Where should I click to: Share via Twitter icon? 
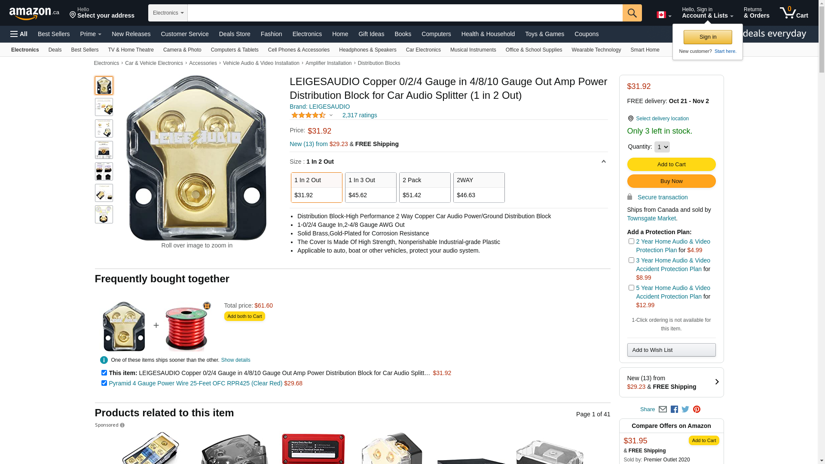(x=685, y=409)
